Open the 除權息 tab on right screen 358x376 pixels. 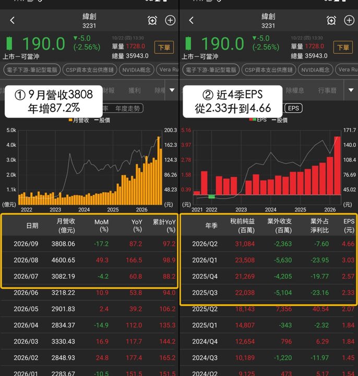tap(295, 90)
